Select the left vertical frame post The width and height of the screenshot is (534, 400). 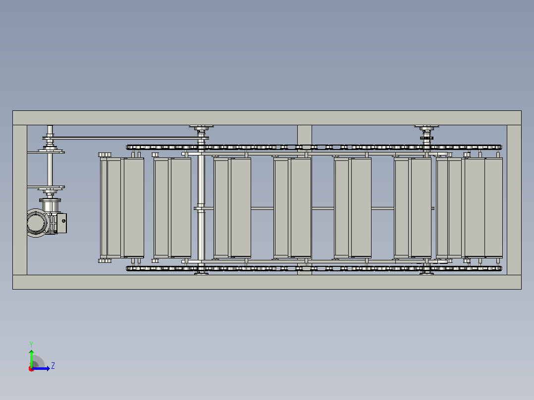[x=20, y=200]
